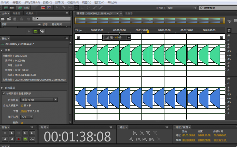Image resolution: width=237 pixels, height=147 pixels.
Task: Zoom out full icon in Zoom panel
Action: point(131,140)
